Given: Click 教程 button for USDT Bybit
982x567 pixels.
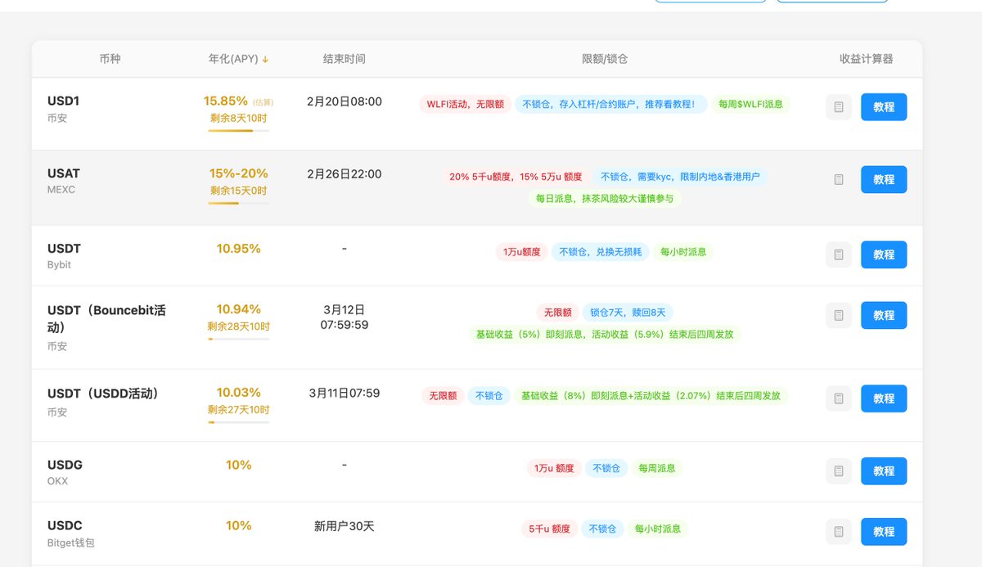Looking at the screenshot, I should 884,254.
